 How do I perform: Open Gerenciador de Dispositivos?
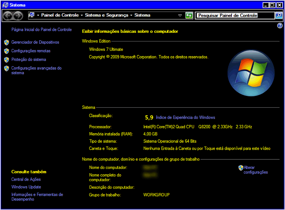click(x=35, y=42)
